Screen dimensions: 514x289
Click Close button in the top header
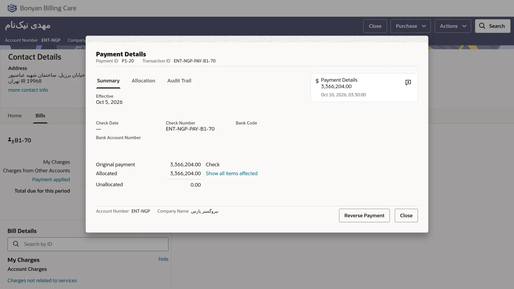(x=375, y=26)
